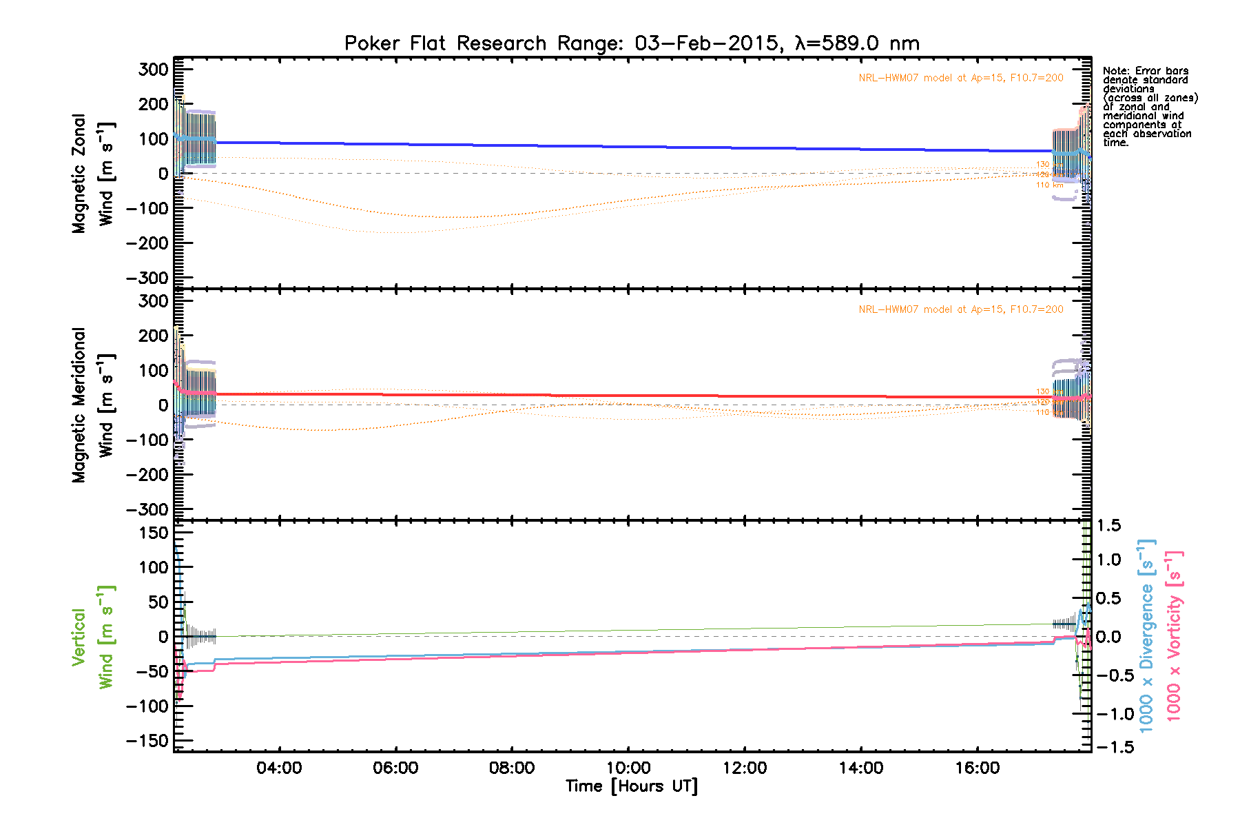Click the pink 1000 x Vorticity label

click(x=1174, y=635)
